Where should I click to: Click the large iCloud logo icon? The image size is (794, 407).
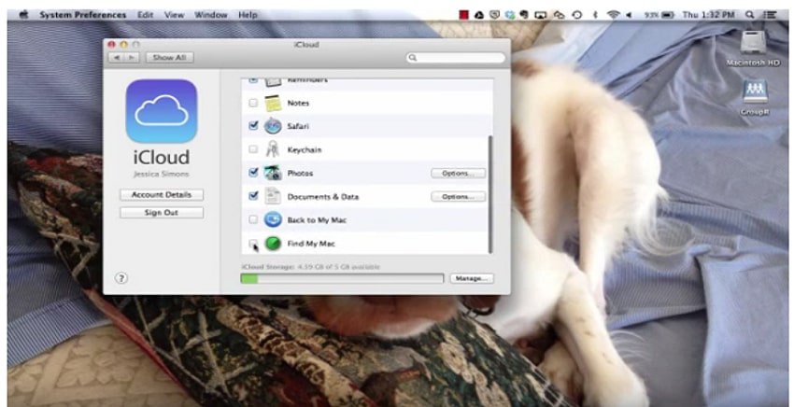[162, 111]
